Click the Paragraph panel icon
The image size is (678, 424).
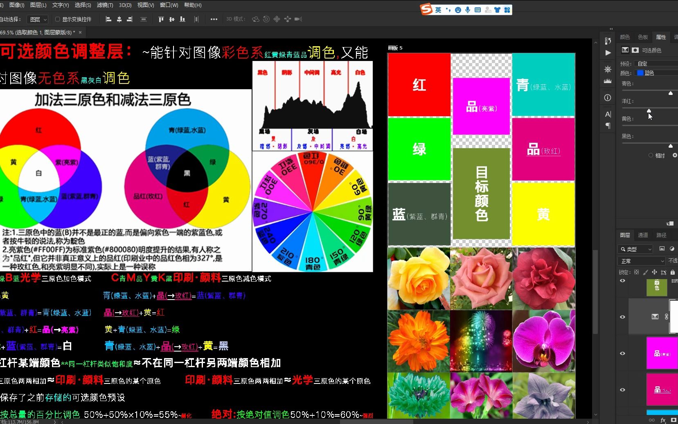[x=607, y=126]
